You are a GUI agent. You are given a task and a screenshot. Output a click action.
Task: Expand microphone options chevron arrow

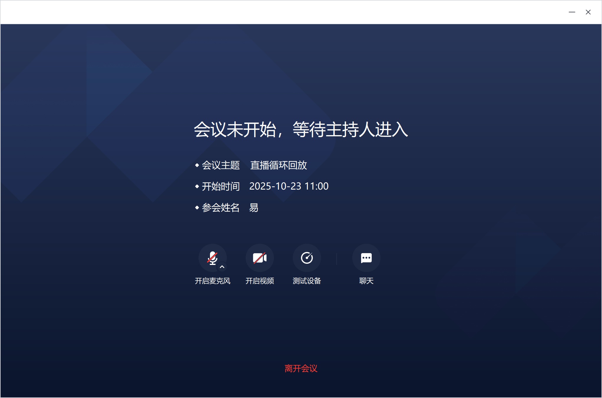[x=222, y=267]
